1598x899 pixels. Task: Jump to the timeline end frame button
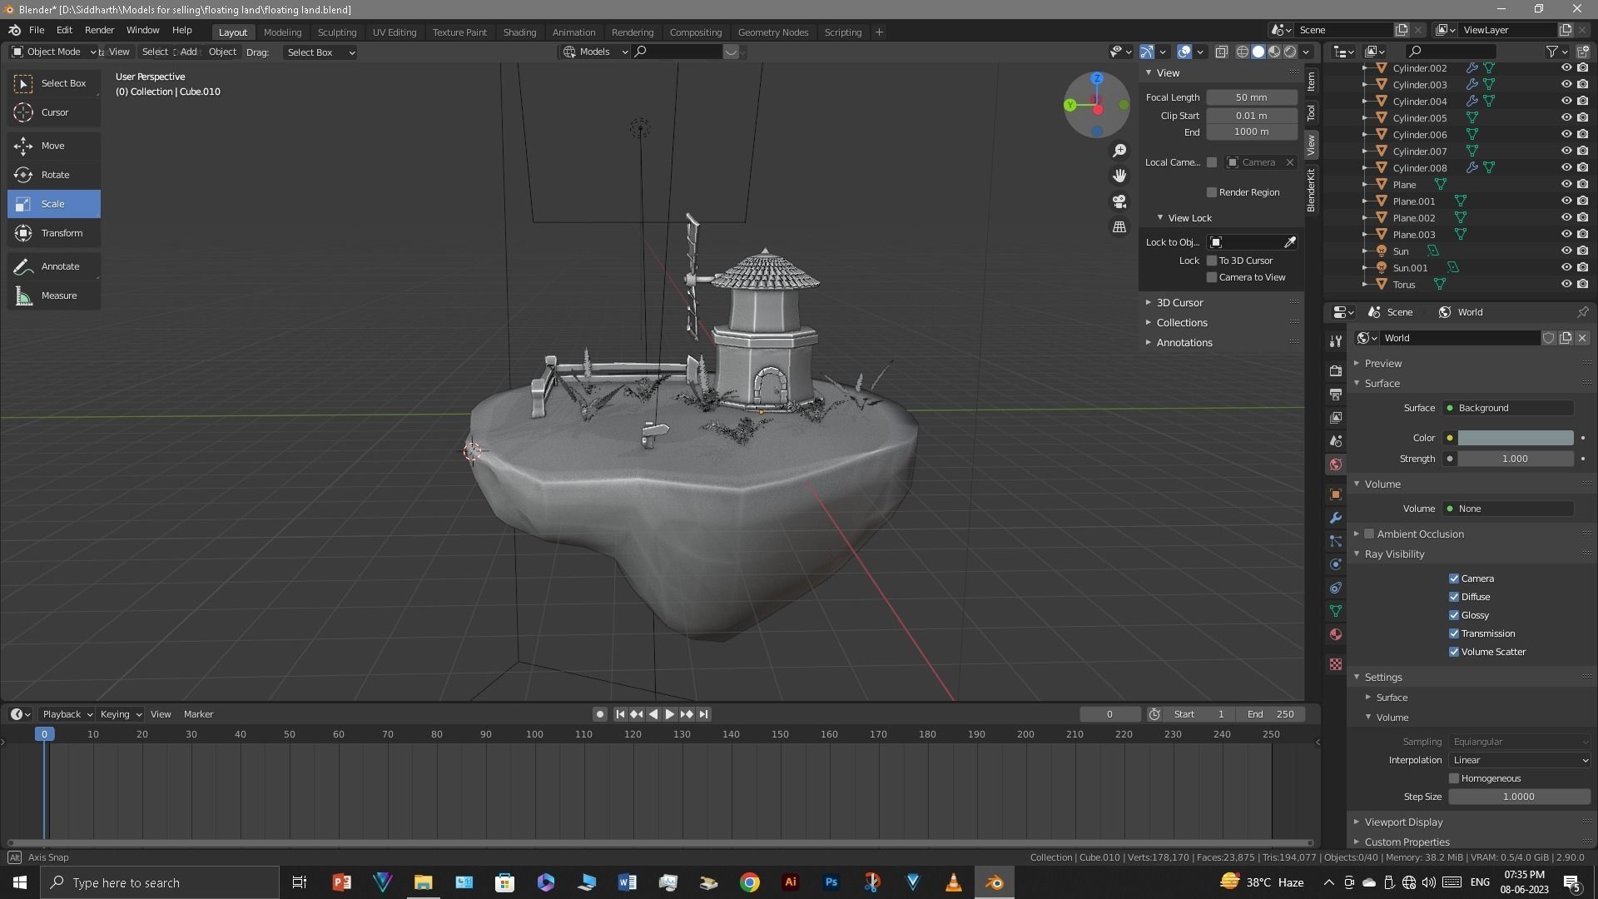703,714
